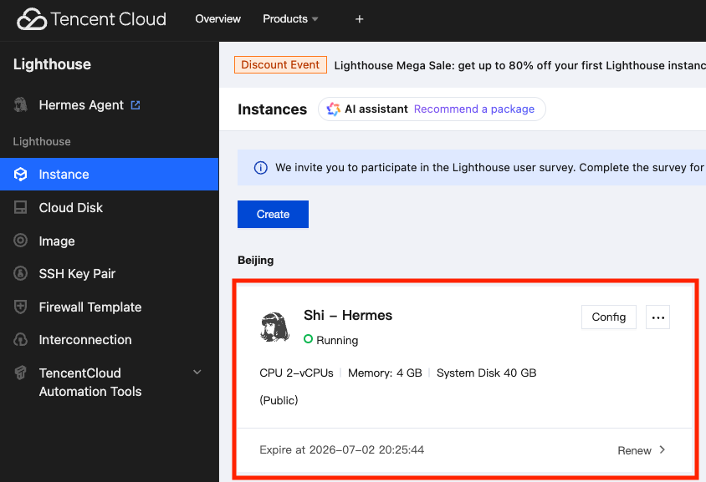
Task: Click the plus icon in top bar
Action: pyautogui.click(x=360, y=19)
